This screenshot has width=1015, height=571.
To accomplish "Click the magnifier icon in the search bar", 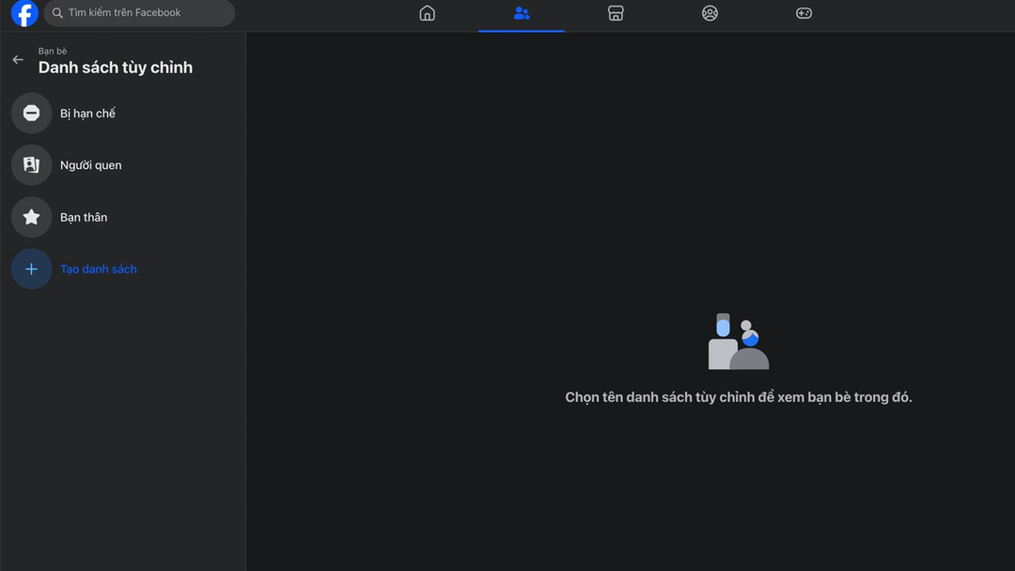I will 57,13.
